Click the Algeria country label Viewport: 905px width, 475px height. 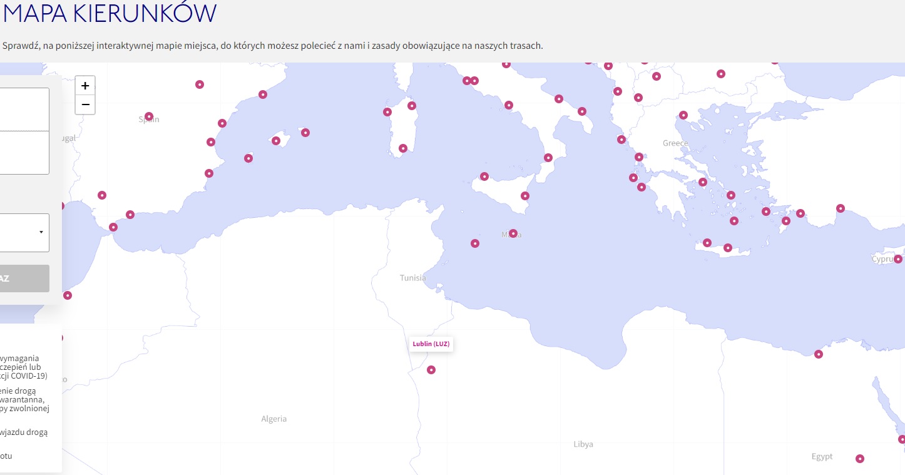point(274,419)
